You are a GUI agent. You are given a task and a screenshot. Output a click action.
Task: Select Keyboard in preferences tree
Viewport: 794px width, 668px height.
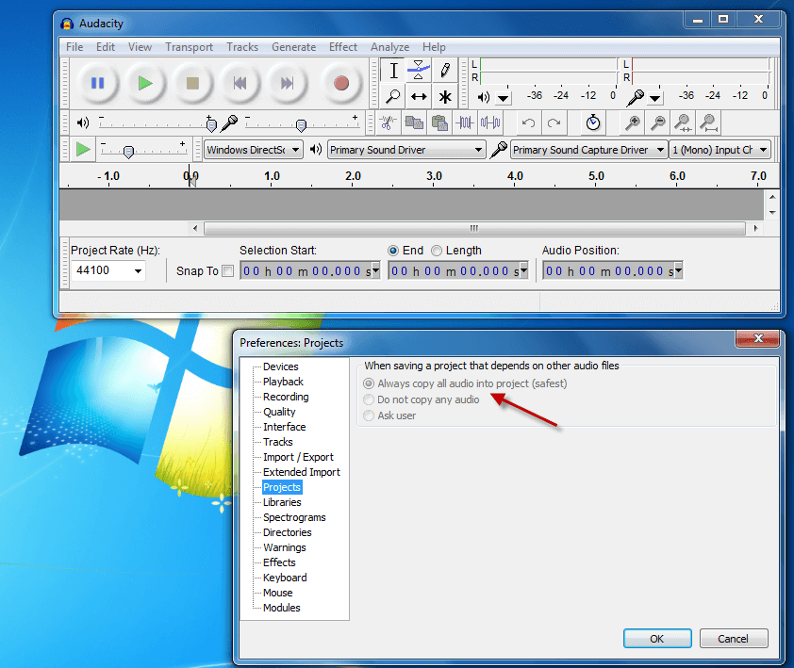285,578
